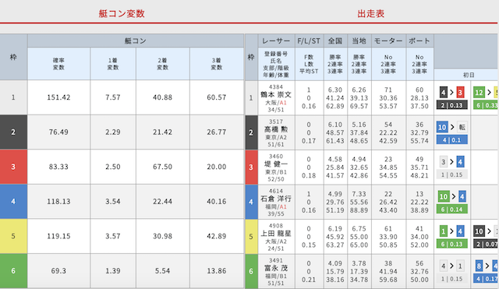
Task: Select the blue lane 4 frame cell
Action: [13, 201]
